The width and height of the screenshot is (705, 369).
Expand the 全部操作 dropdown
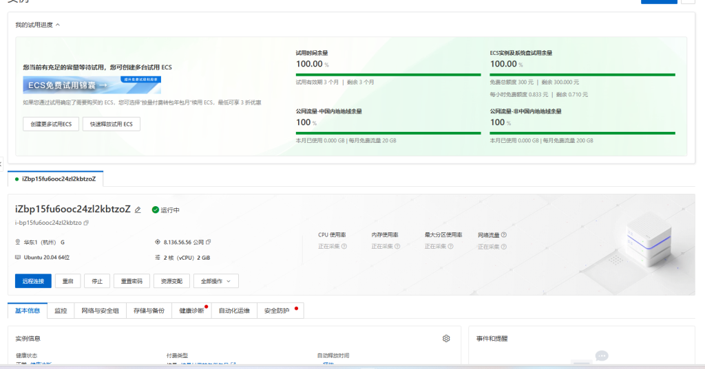[216, 281]
